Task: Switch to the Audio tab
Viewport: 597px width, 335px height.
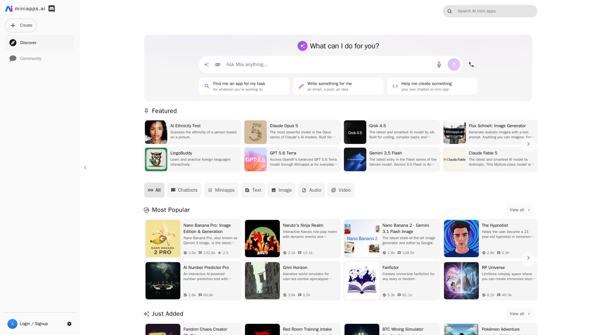Action: 311,190
